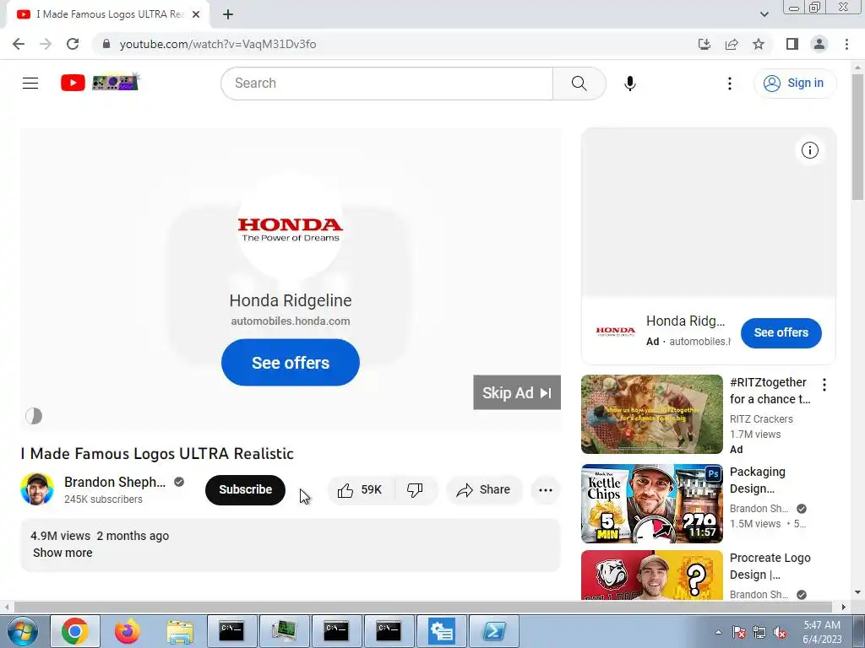Open Procreate Logo Design video thumbnail
865x648 pixels.
(651, 575)
